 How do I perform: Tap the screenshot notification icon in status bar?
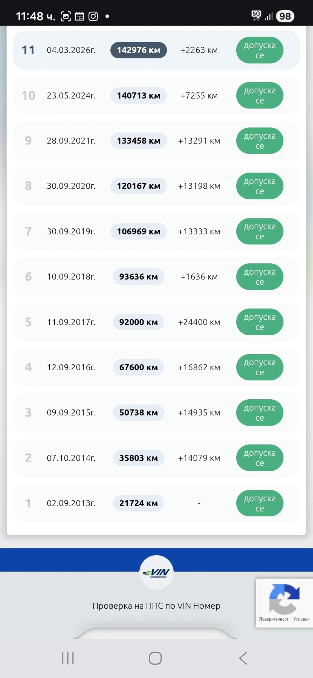point(66,16)
